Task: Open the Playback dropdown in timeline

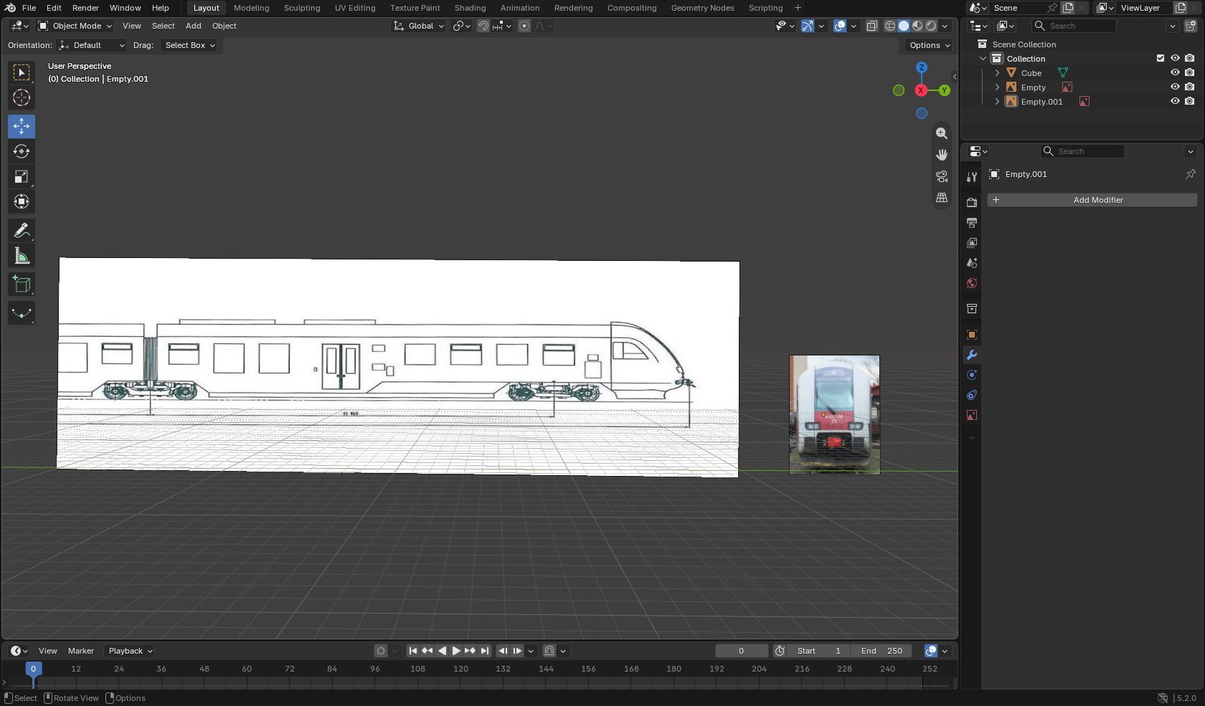Action: click(130, 651)
